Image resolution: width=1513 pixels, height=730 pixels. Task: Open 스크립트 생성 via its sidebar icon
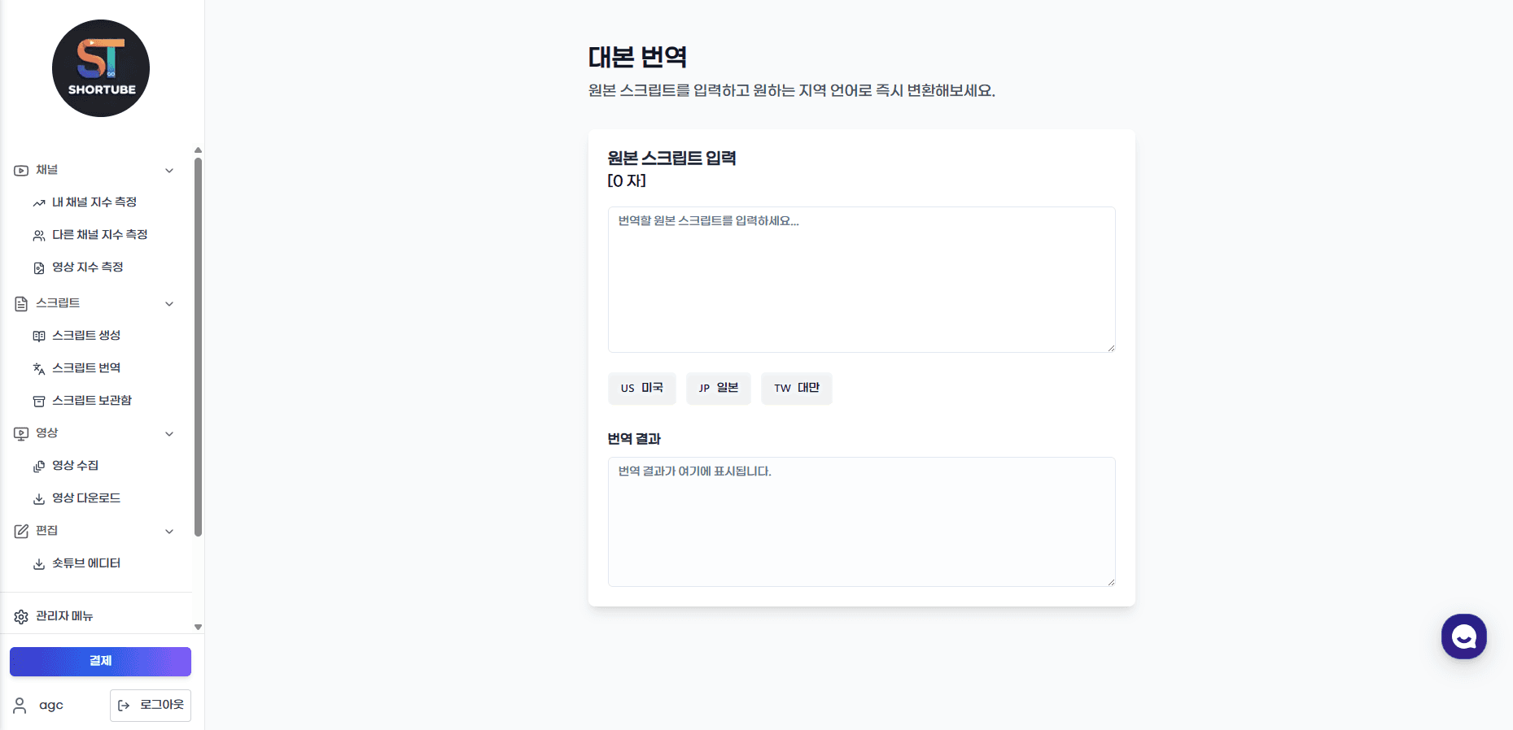[39, 335]
